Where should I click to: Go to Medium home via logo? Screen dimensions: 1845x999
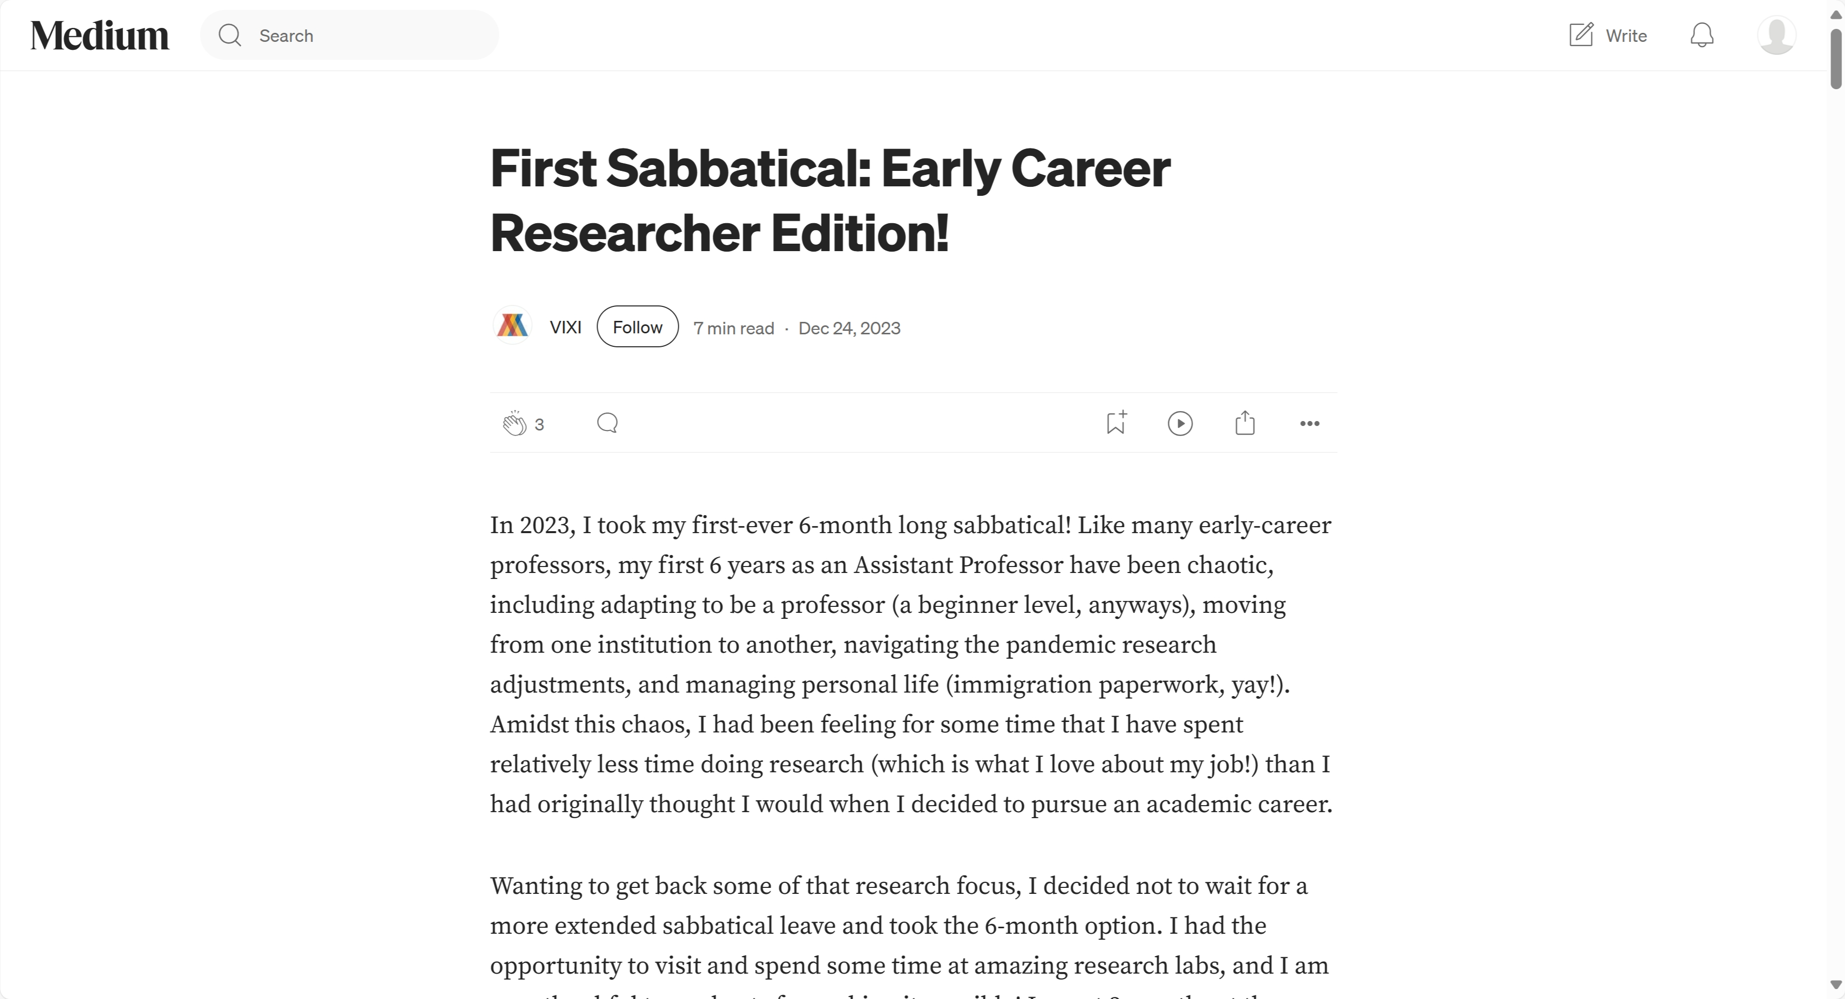[x=100, y=35]
